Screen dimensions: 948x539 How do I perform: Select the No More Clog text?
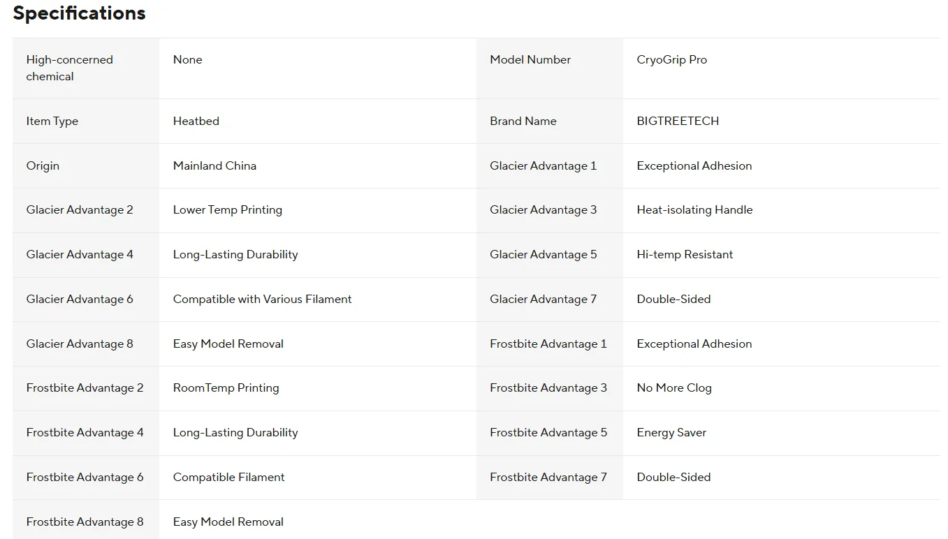click(673, 388)
